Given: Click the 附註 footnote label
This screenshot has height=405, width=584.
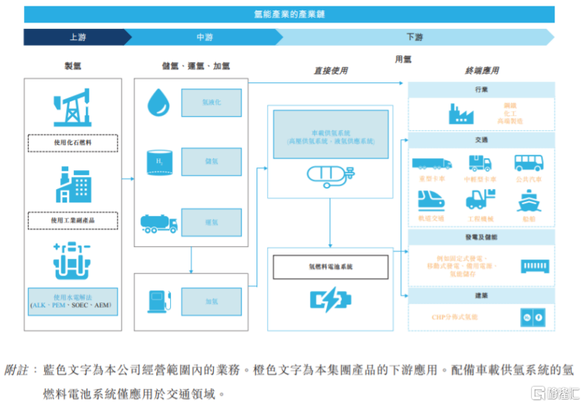Looking at the screenshot, I should tap(16, 370).
